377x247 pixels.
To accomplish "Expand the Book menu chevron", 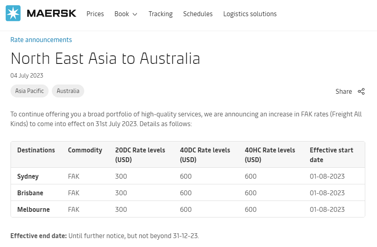I will [135, 14].
